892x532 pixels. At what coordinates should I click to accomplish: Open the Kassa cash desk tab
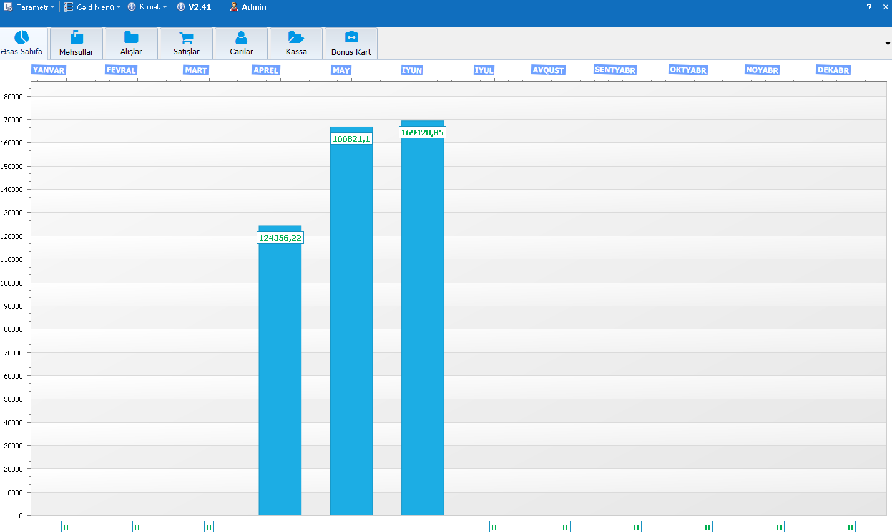(296, 44)
